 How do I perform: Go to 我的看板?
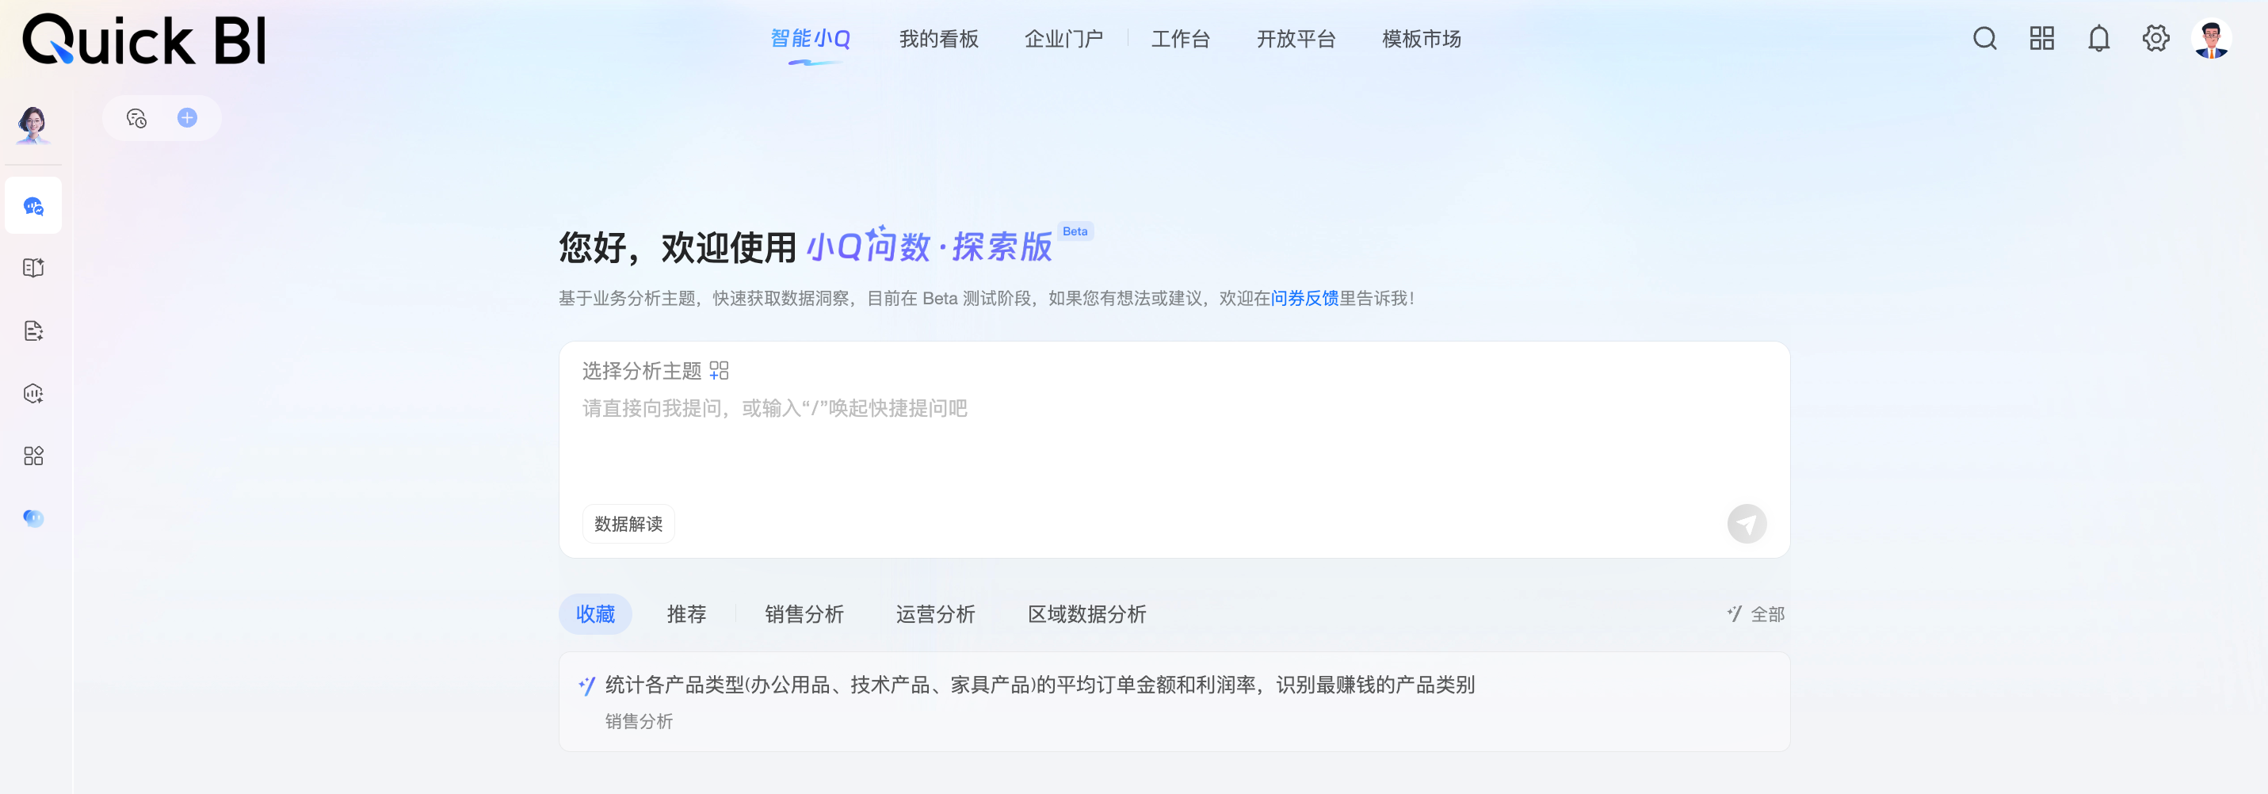pos(938,40)
